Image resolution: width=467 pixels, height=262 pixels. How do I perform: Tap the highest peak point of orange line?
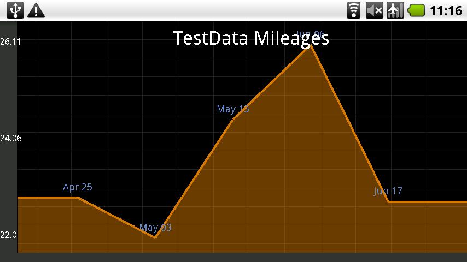[311, 45]
